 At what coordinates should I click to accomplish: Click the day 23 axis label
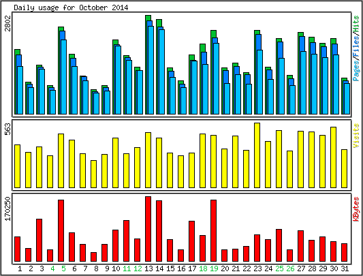(x=257, y=269)
